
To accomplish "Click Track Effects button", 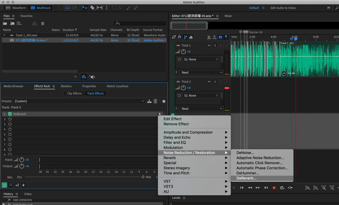I will click(95, 93).
